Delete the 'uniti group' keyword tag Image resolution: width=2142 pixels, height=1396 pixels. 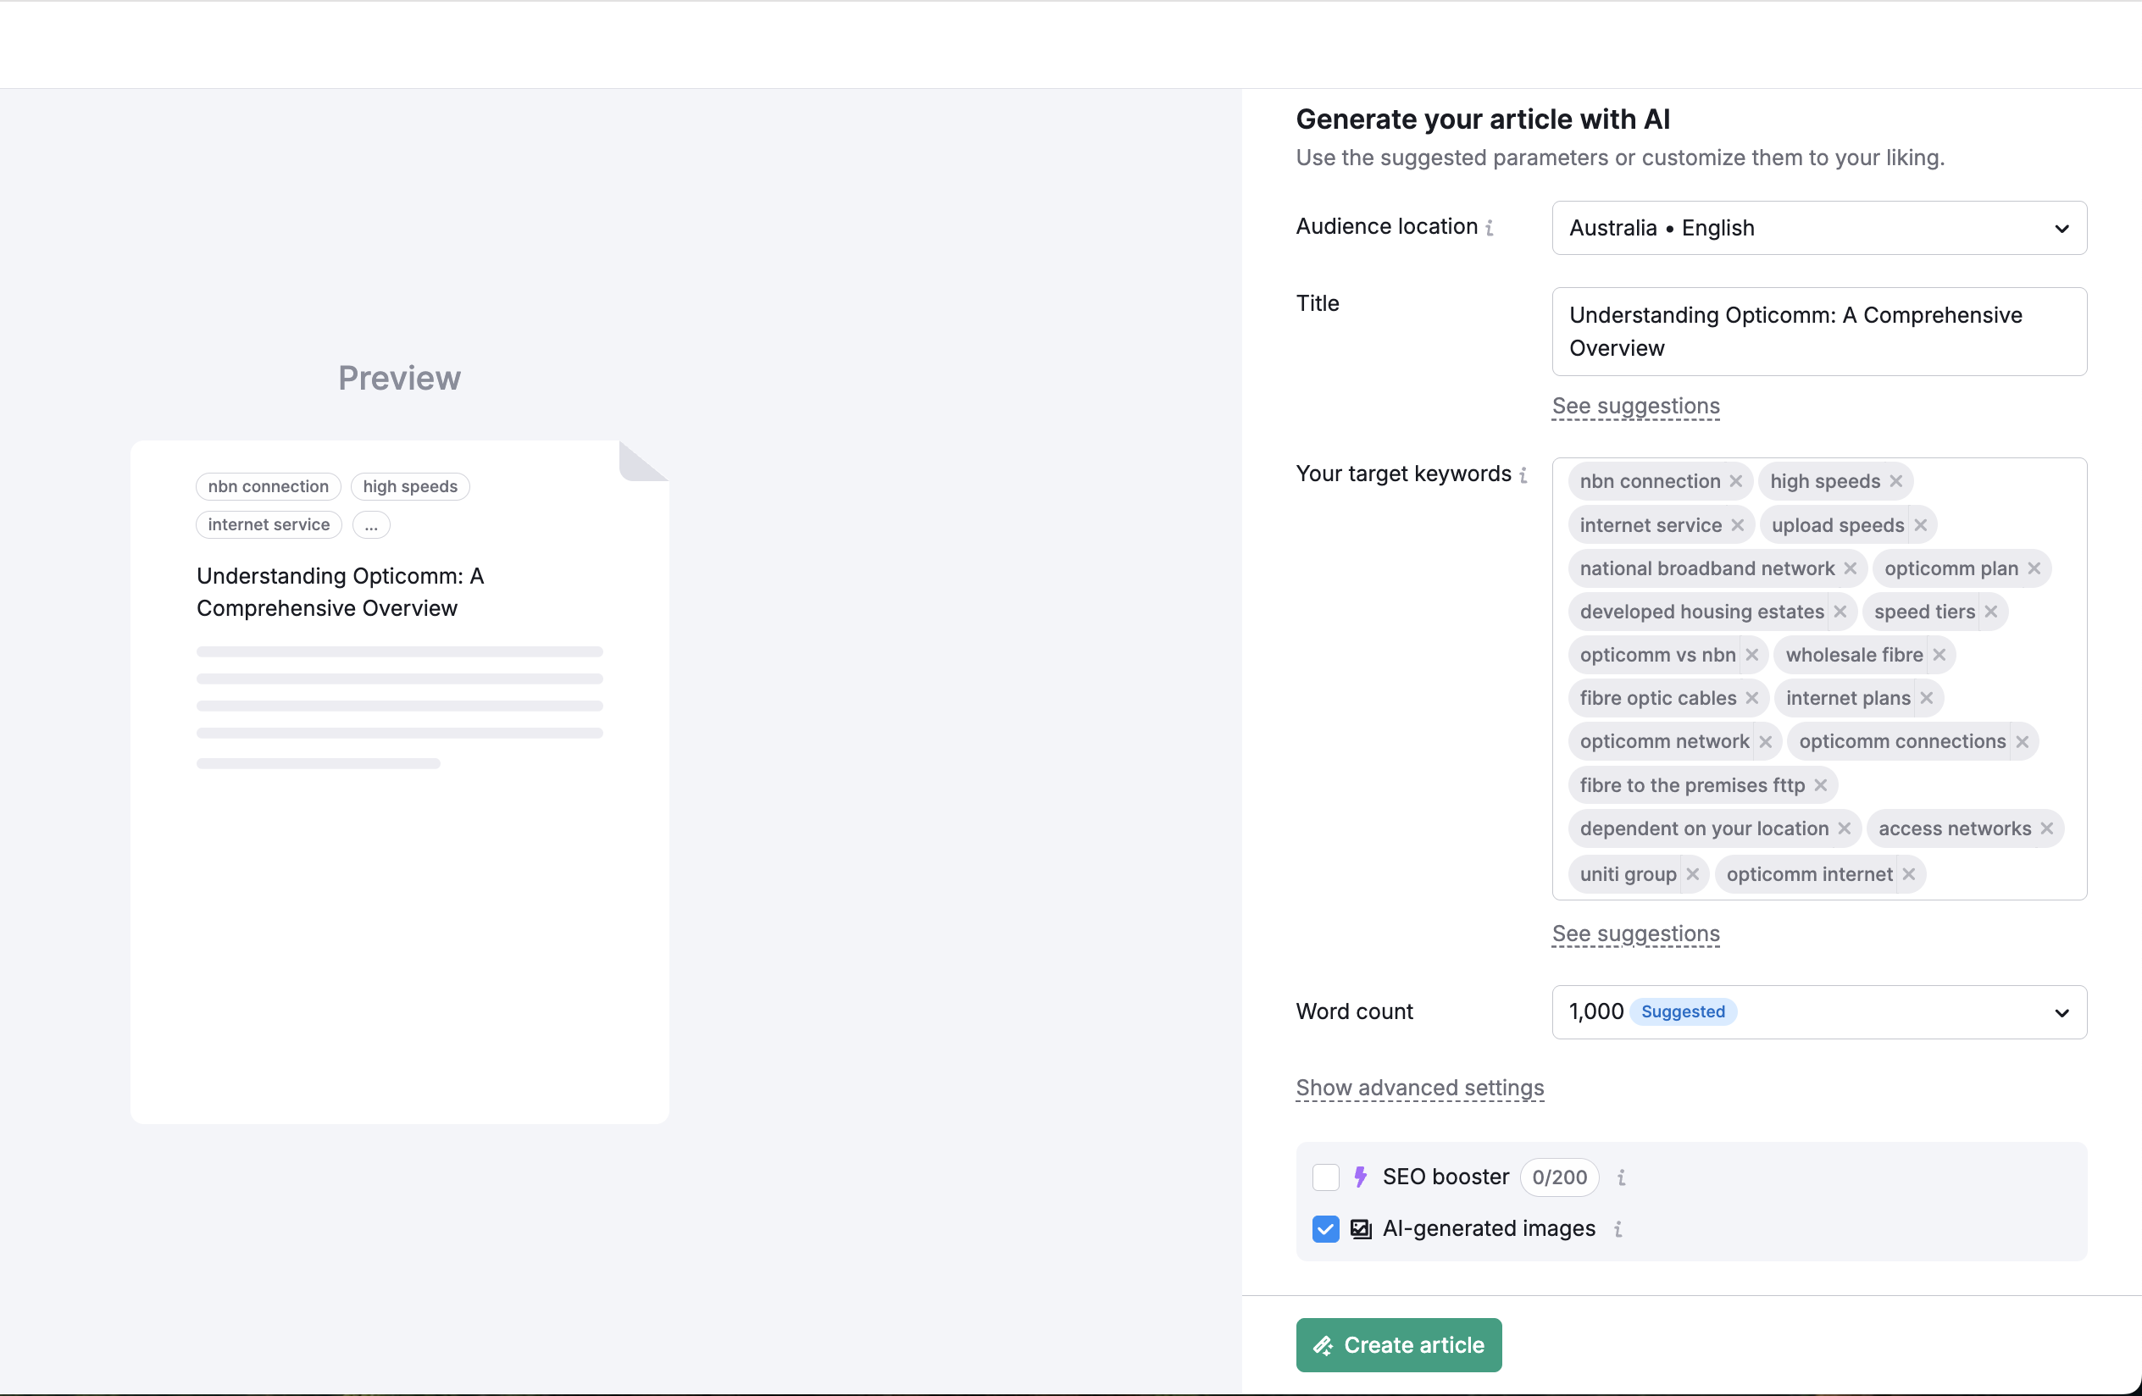click(x=1693, y=874)
